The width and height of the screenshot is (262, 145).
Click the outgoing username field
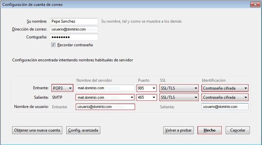pos(225,107)
